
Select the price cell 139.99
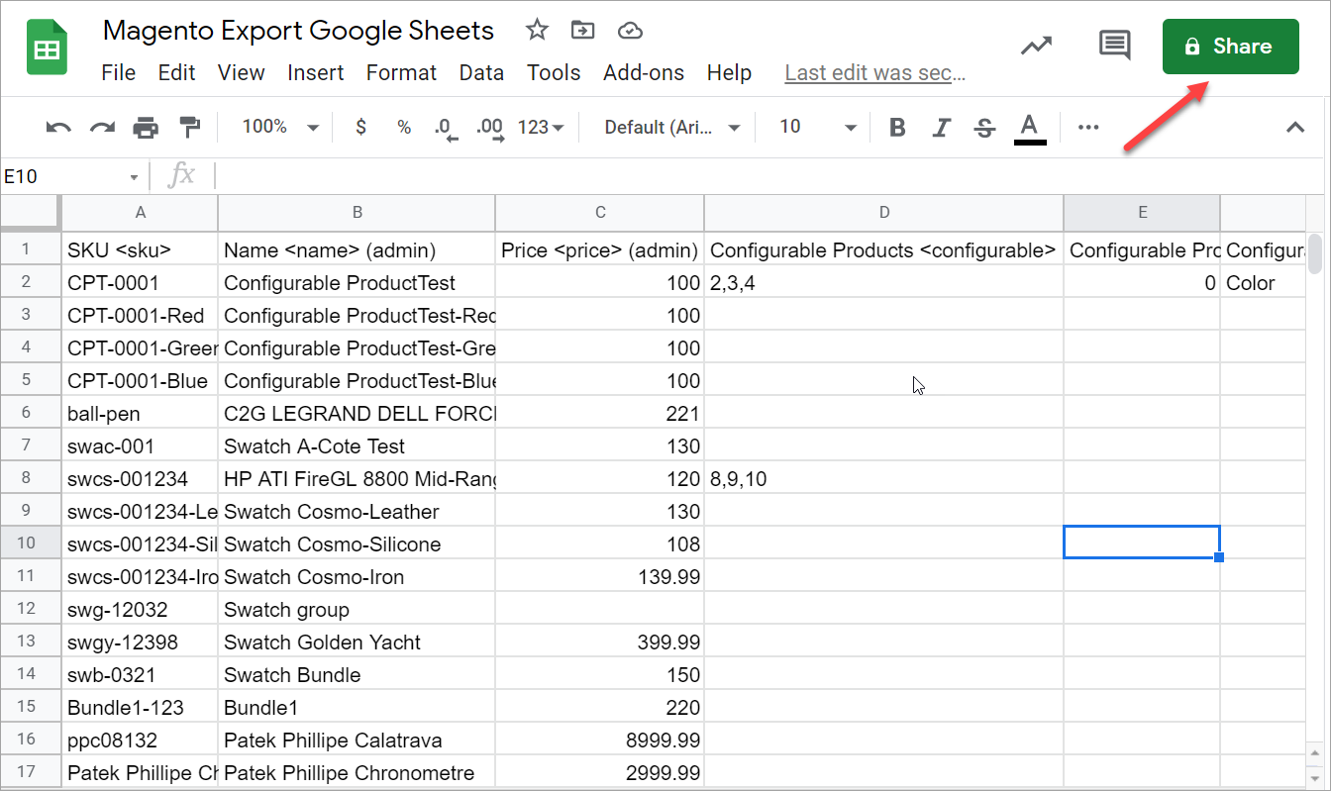(x=600, y=577)
